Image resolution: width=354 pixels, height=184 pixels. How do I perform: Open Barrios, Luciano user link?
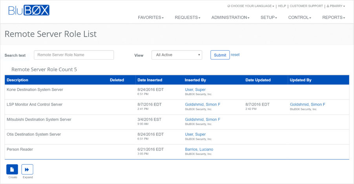[x=199, y=149]
